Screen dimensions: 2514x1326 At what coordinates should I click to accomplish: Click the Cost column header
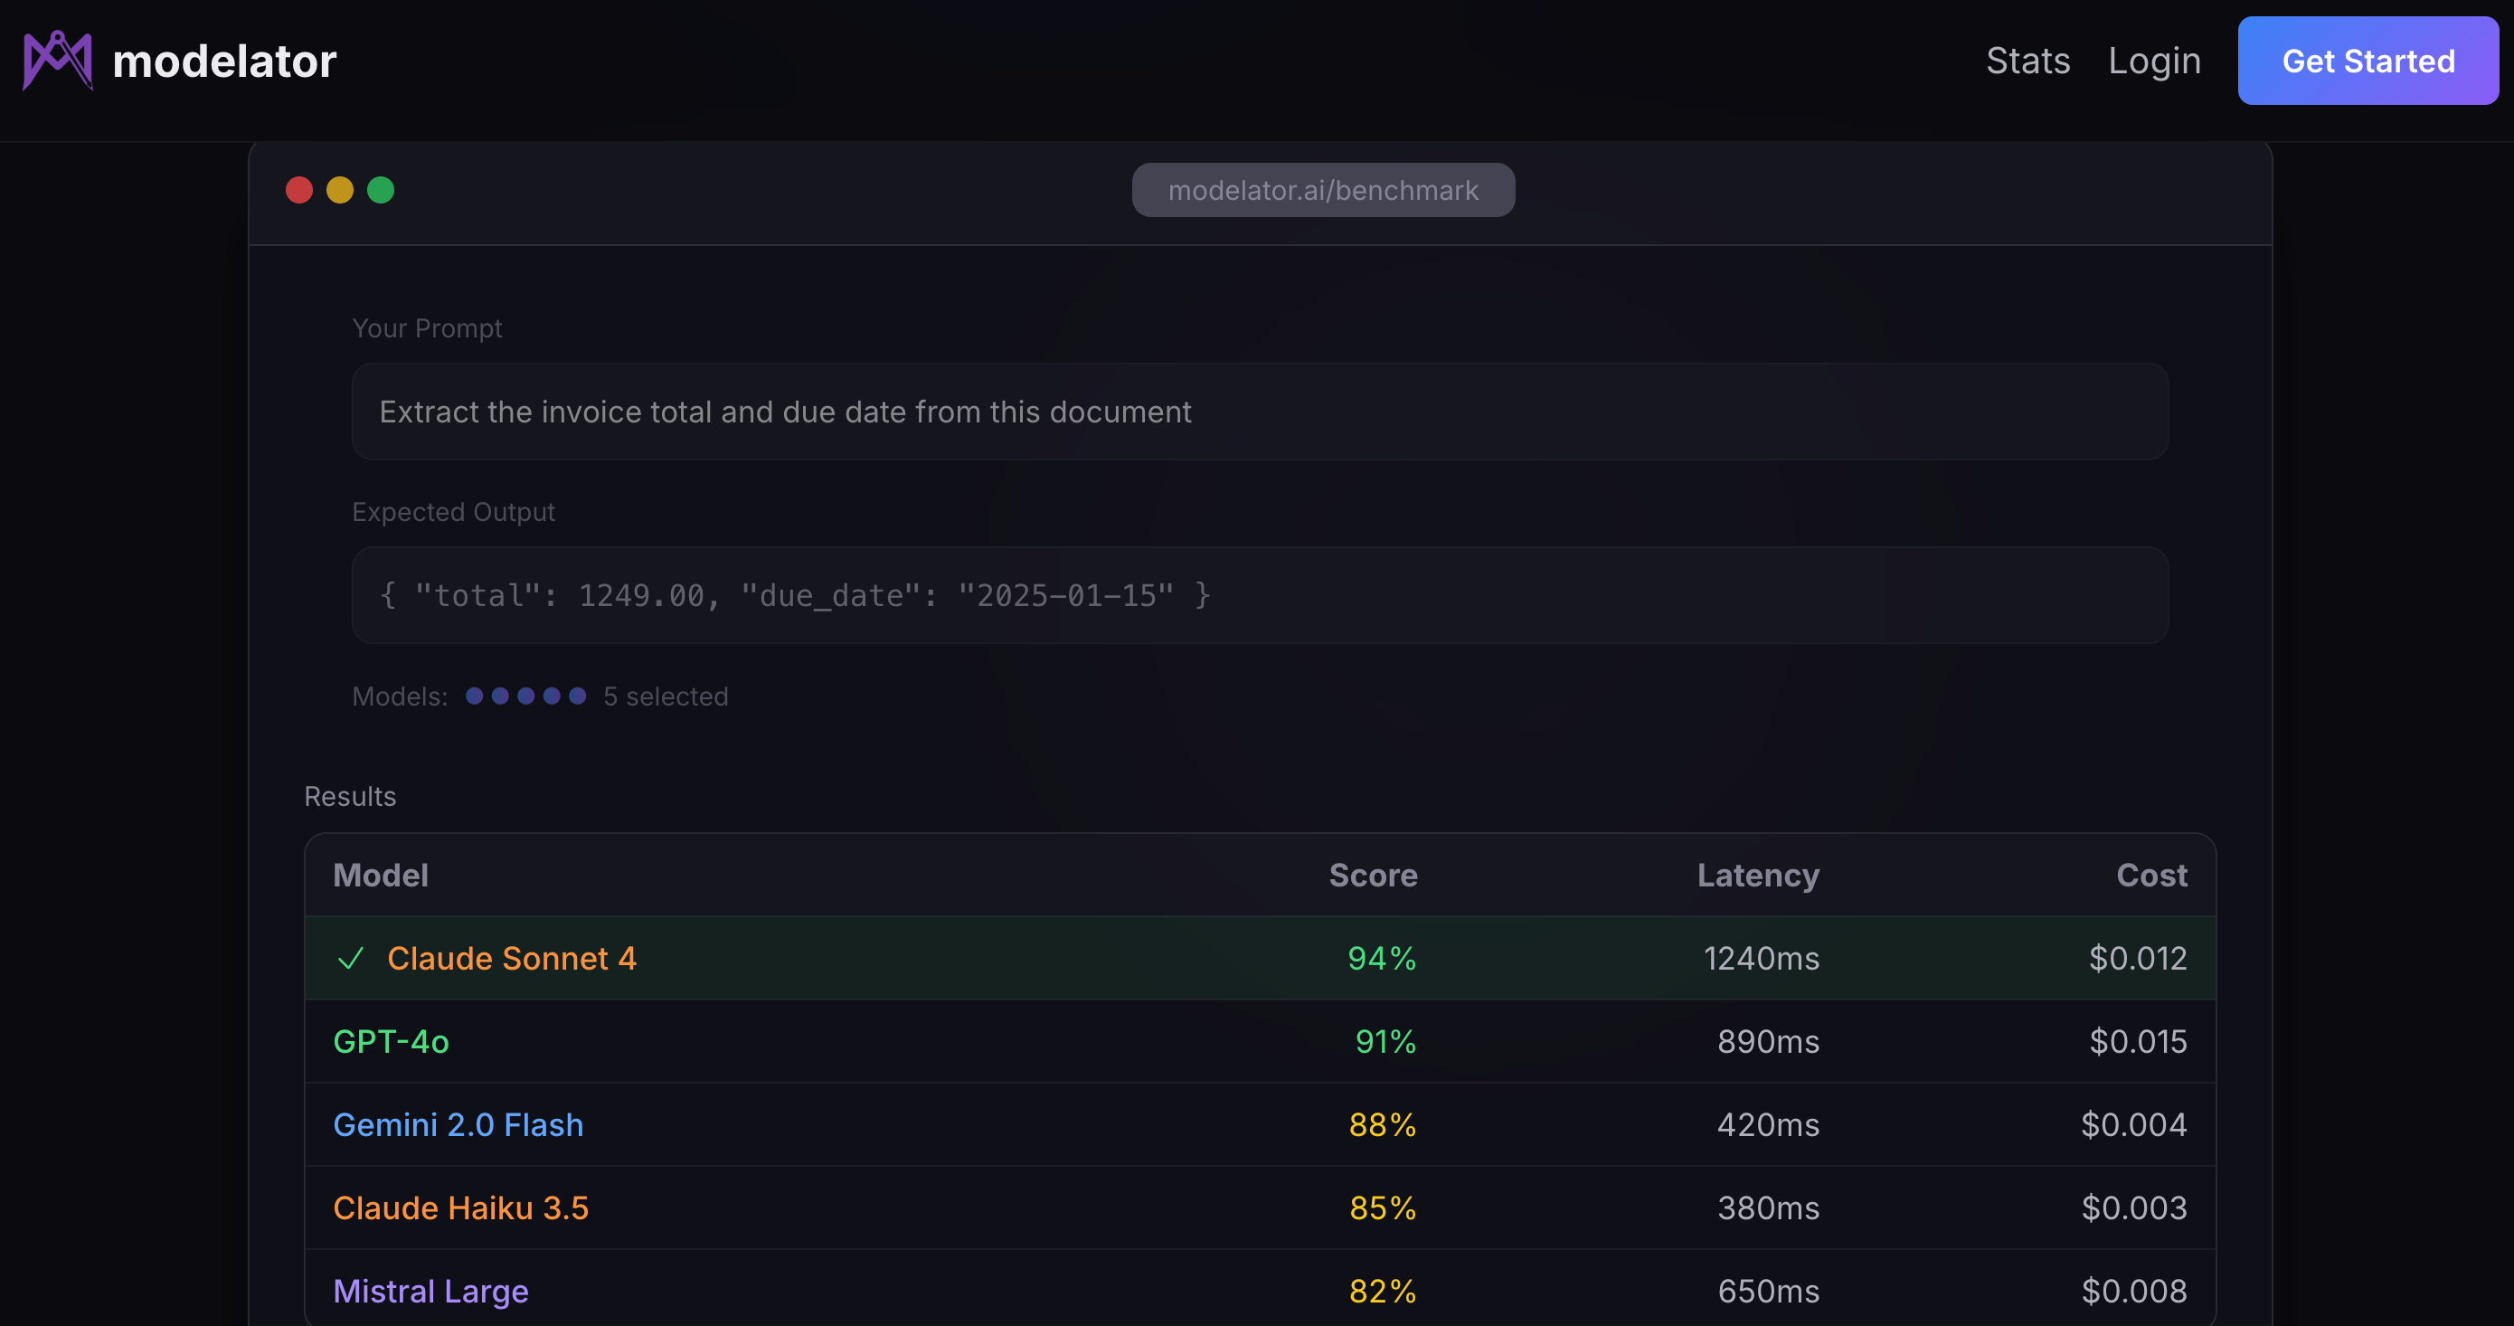2151,875
